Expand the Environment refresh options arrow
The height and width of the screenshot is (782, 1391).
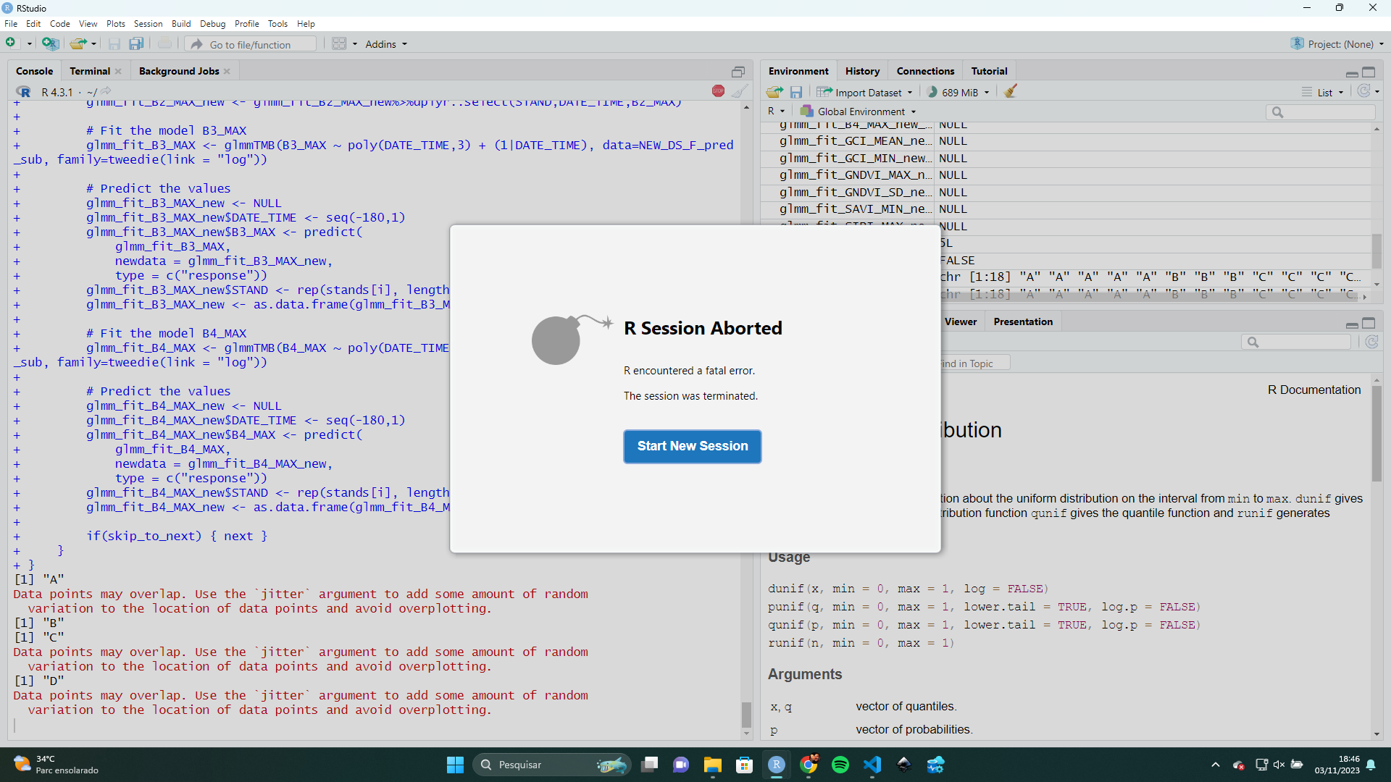[1377, 91]
